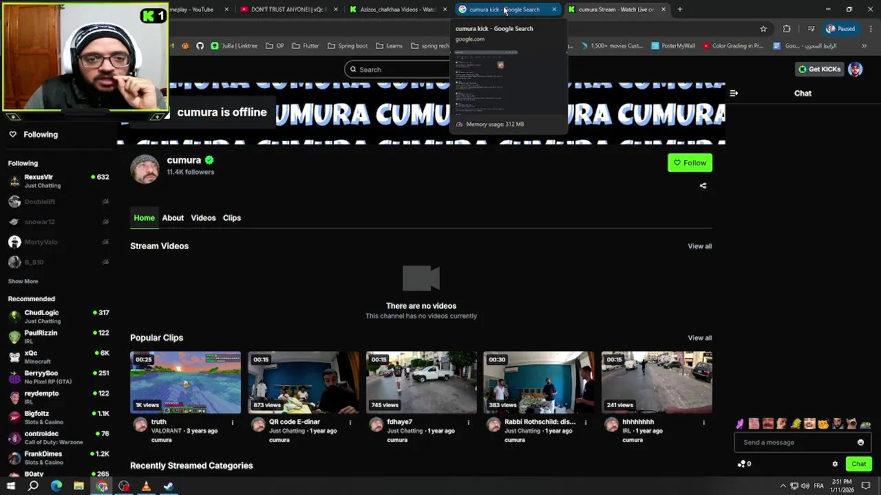881x495 pixels.
Task: Follow the cumura channel
Action: click(x=690, y=163)
